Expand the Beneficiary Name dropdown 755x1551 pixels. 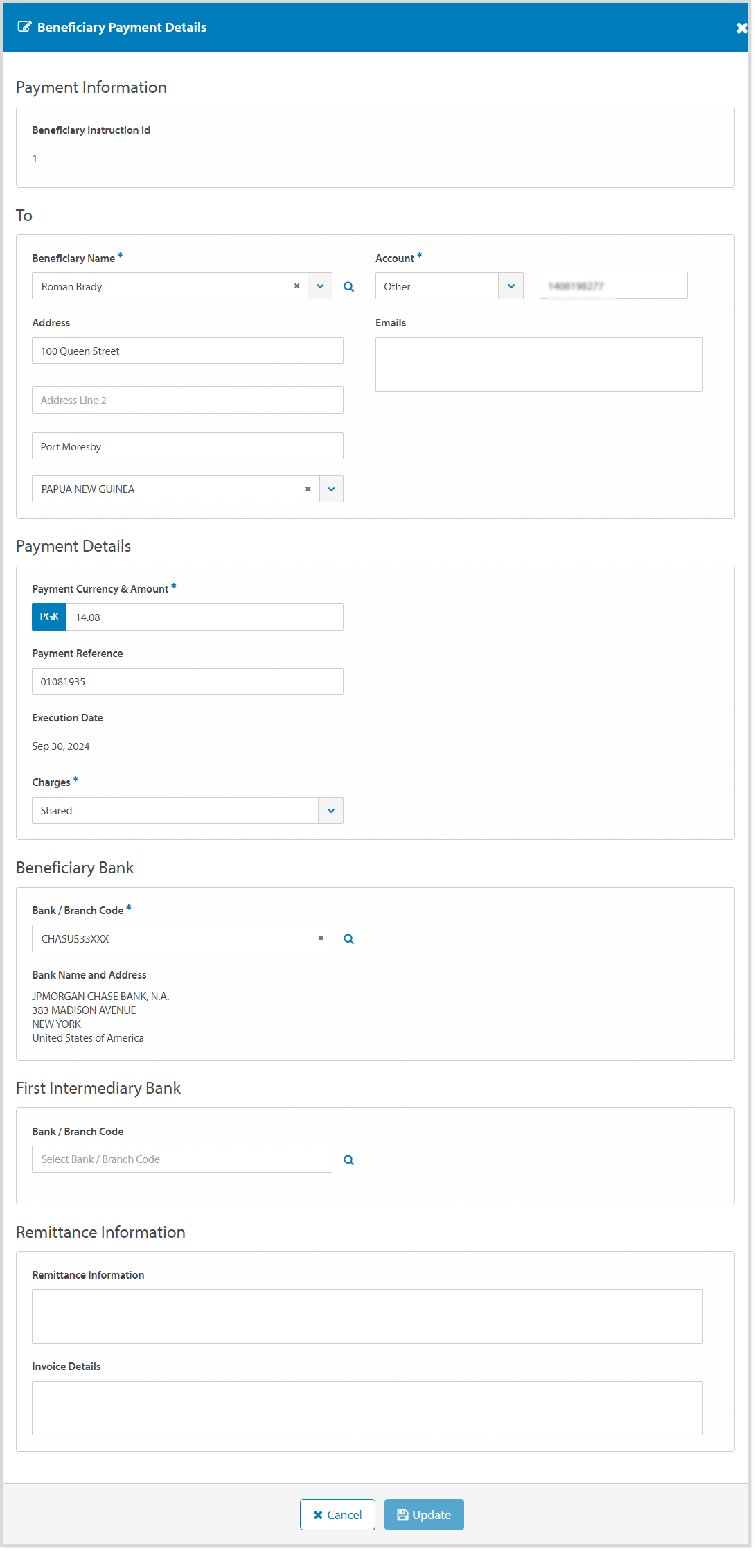[x=320, y=286]
